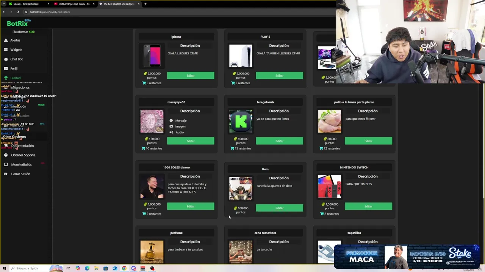
Task: Reload the browser page
Action: click(x=17, y=12)
